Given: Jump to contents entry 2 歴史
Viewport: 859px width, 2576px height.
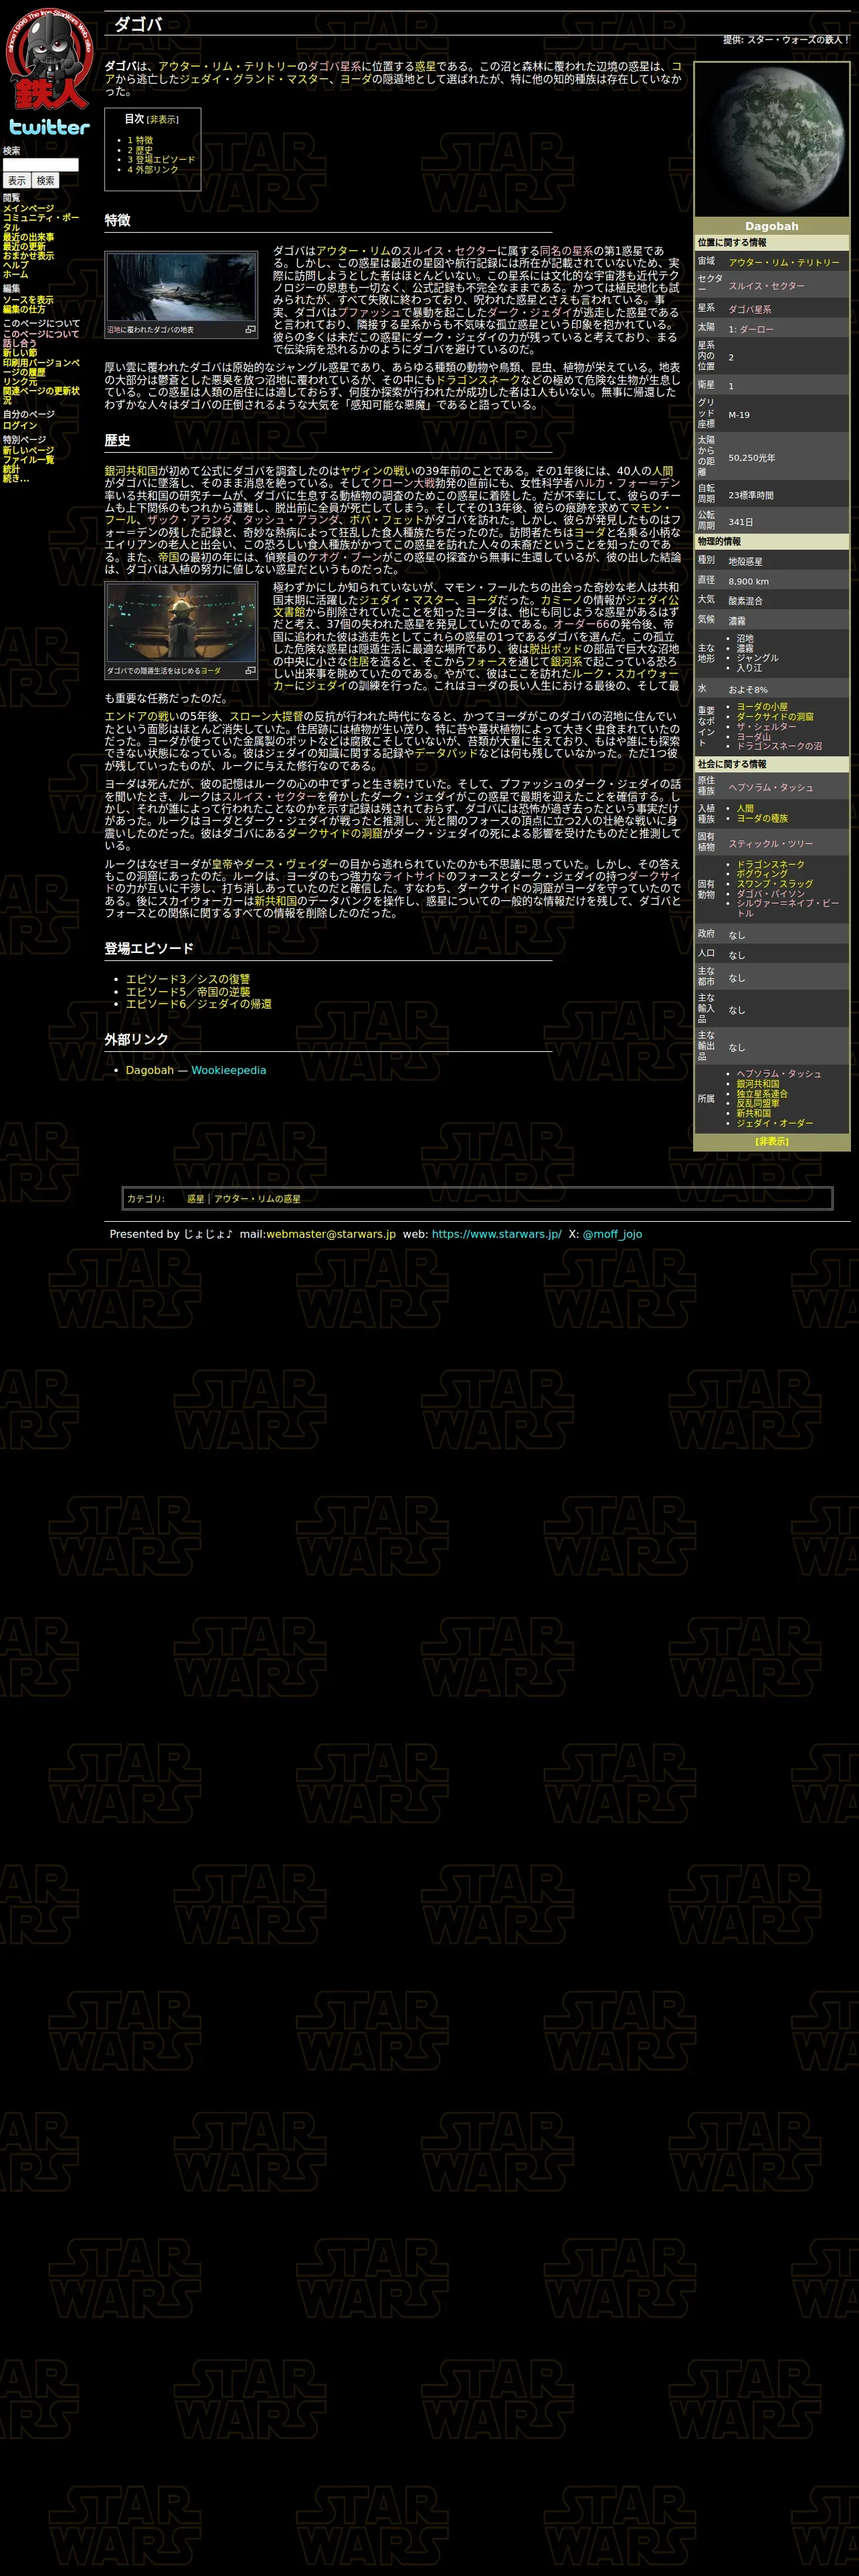Looking at the screenshot, I should (x=140, y=150).
